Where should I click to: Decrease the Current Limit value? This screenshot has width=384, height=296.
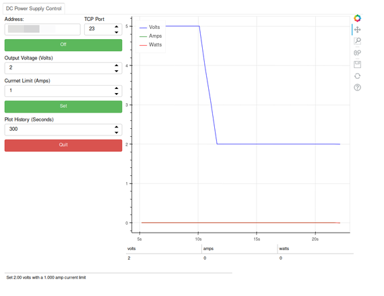pyautogui.click(x=117, y=94)
